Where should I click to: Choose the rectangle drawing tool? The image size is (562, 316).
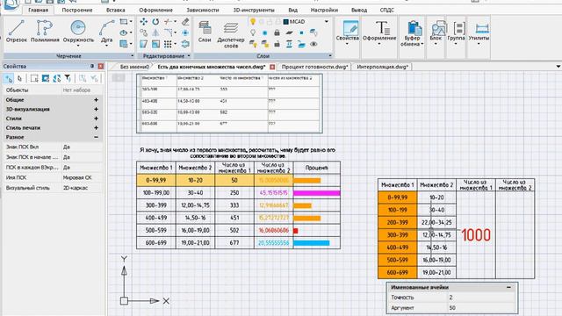click(x=124, y=22)
